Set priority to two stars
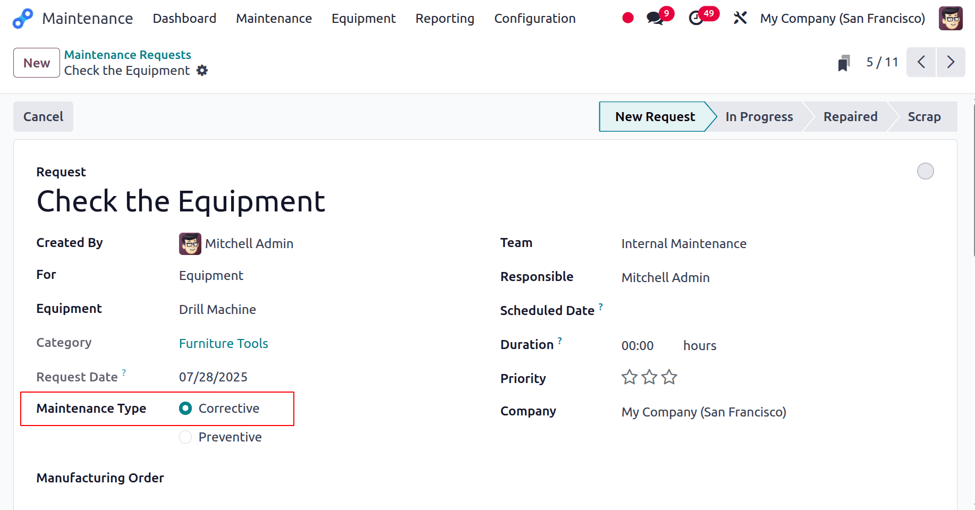975x510 pixels. [x=649, y=377]
